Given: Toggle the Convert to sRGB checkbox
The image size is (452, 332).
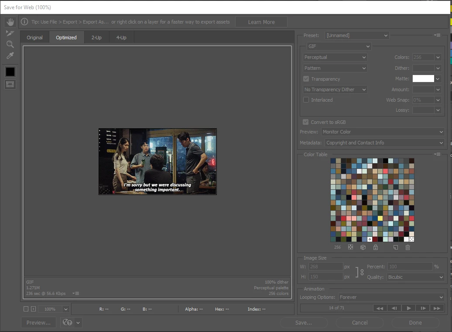Looking at the screenshot, I should coord(305,122).
